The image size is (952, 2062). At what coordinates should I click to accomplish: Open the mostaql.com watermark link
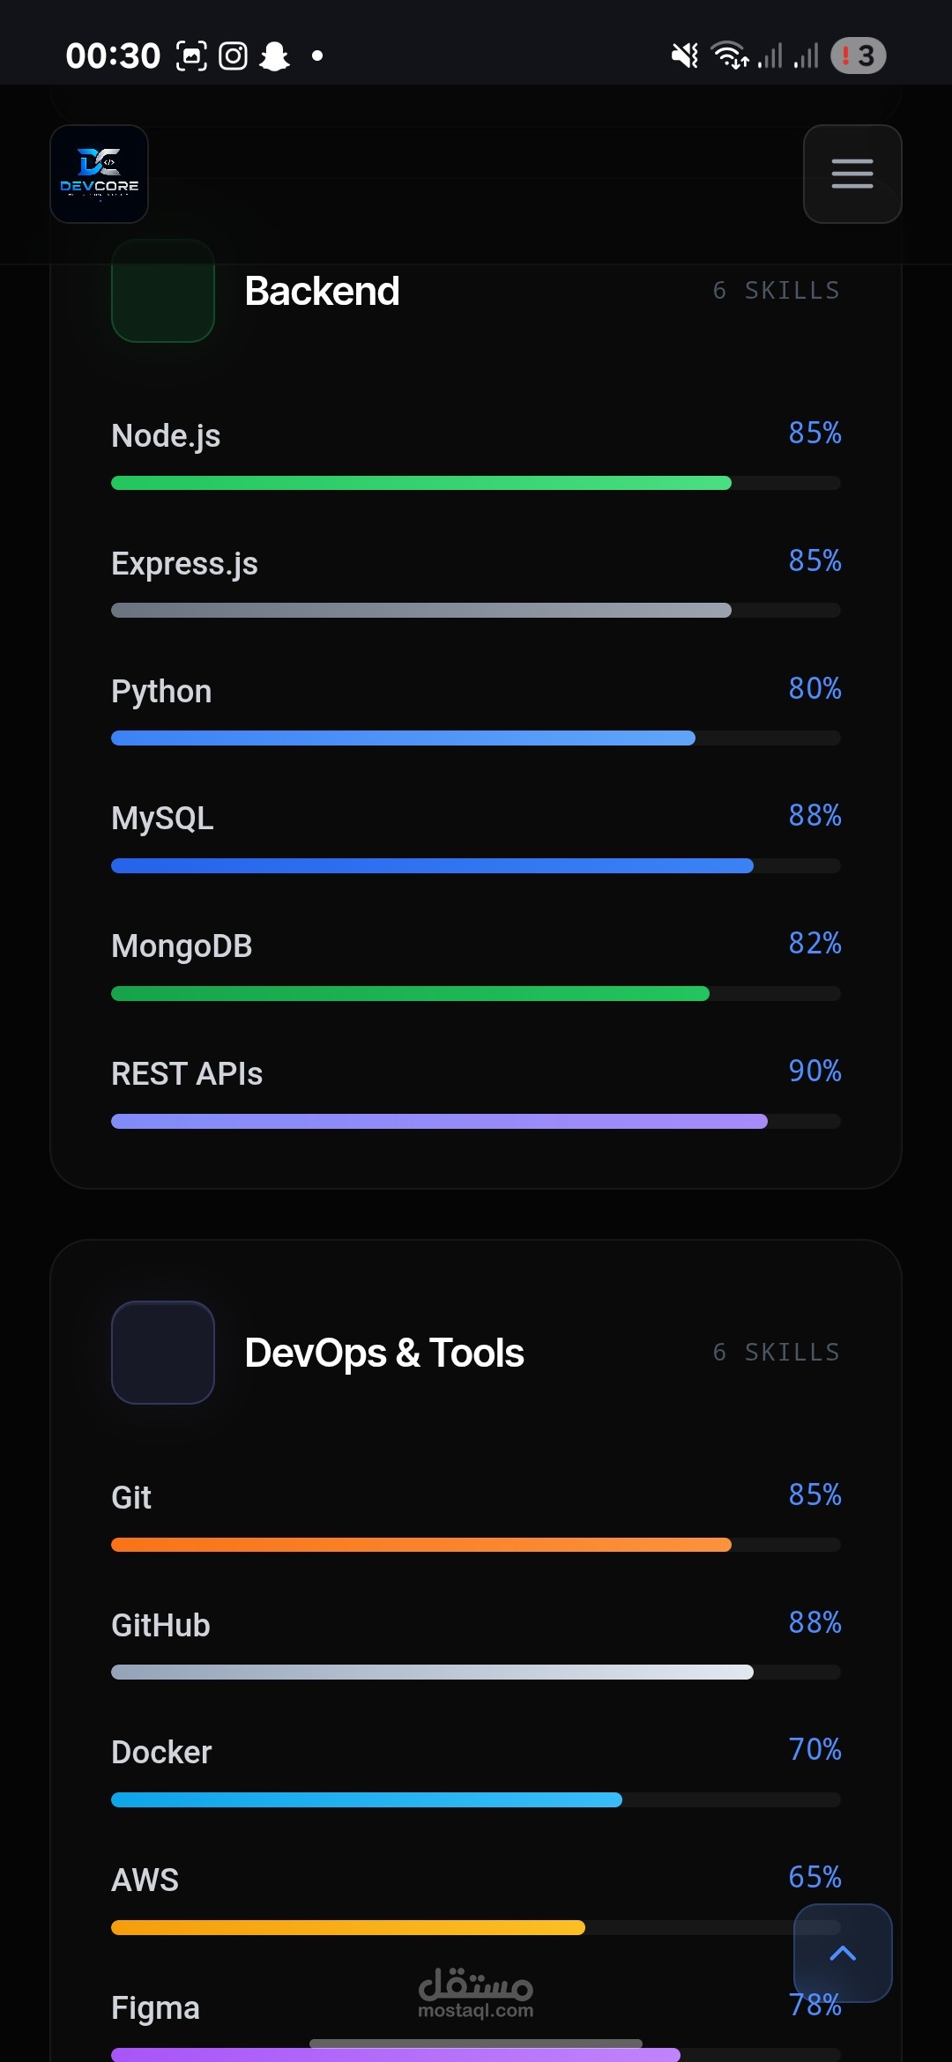(476, 1992)
